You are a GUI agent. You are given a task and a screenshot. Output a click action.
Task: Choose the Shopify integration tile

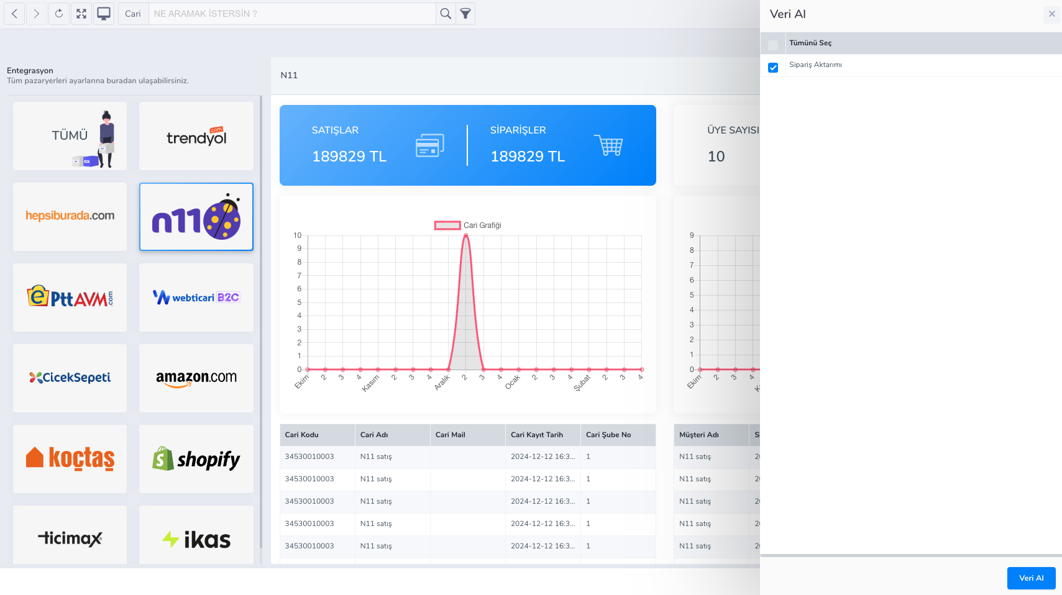pos(196,459)
